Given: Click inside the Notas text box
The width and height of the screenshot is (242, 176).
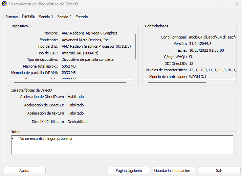Looking at the screenshot, I should click(x=122, y=145).
